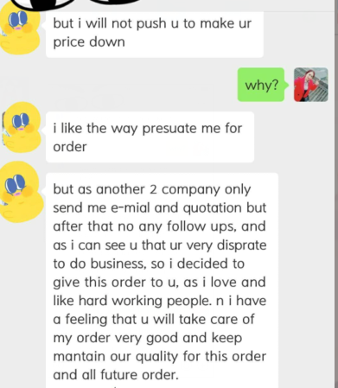Select "i like the way presuate me" bubble
Image resolution: width=338 pixels, height=388 pixels.
tap(150, 137)
